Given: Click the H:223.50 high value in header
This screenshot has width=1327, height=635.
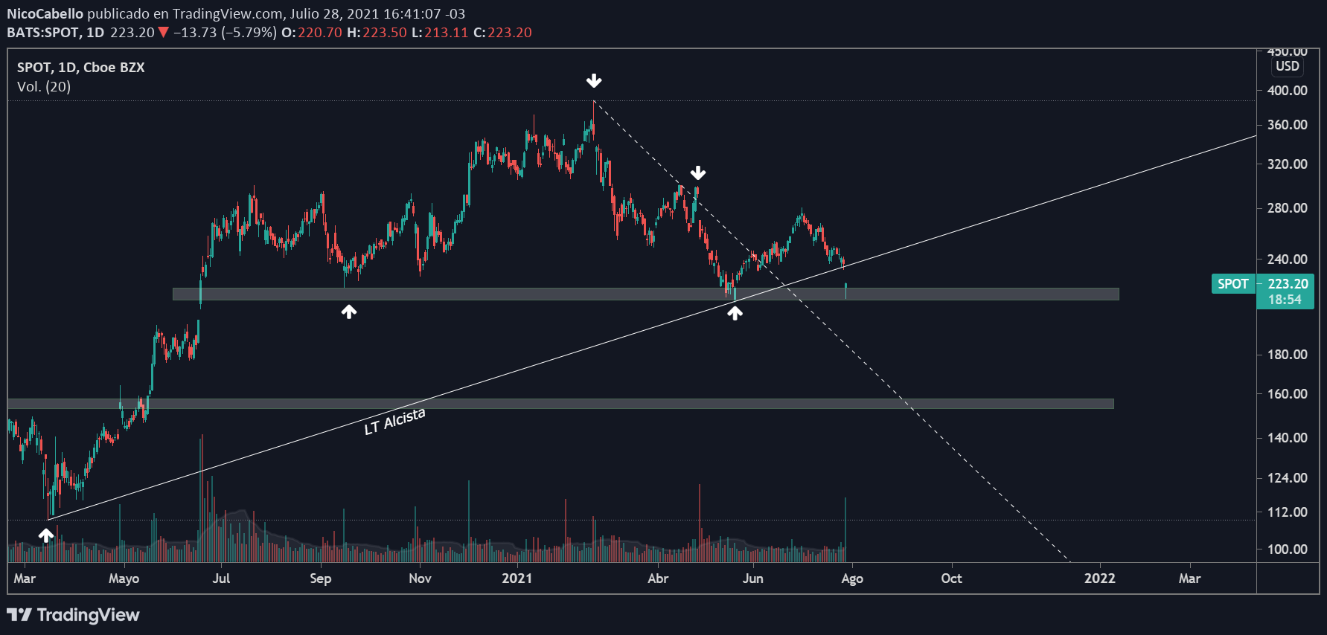Looking at the screenshot, I should click(x=377, y=32).
